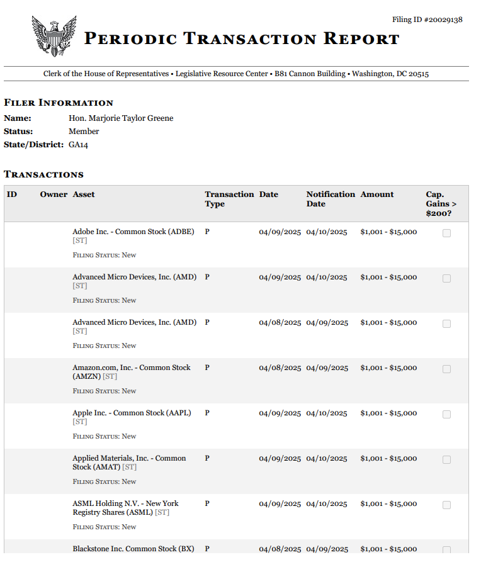481x567 pixels.
Task: Click the Periodic Transaction Report title
Action: pos(242,39)
